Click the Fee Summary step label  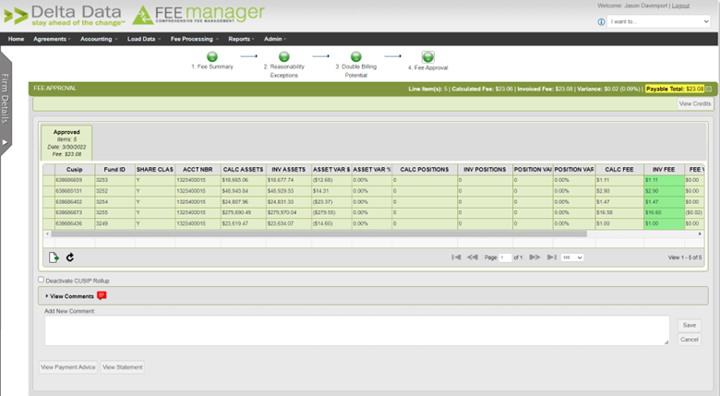(x=212, y=67)
